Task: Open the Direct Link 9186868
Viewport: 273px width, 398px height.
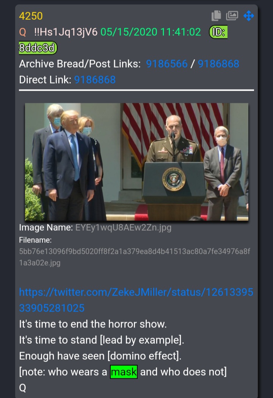Action: point(95,80)
